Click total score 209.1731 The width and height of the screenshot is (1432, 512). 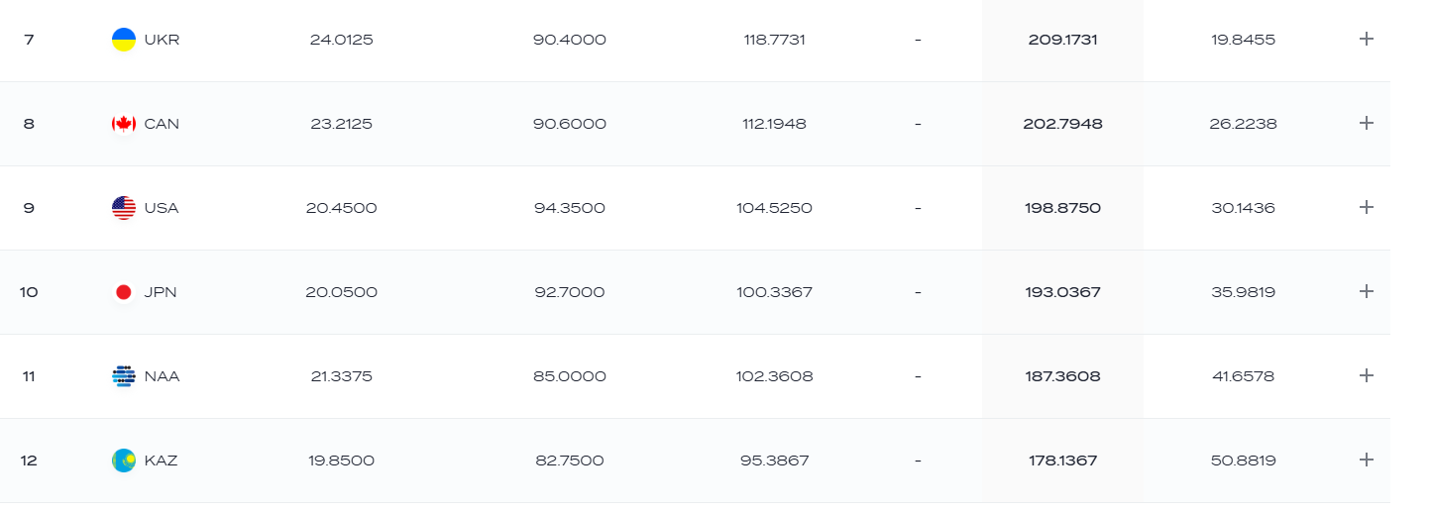tap(1062, 40)
